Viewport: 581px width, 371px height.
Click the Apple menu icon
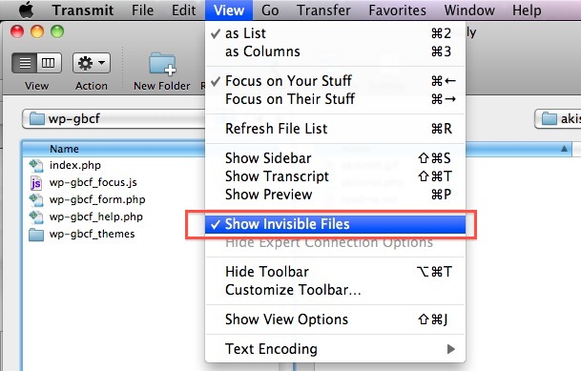(x=27, y=10)
